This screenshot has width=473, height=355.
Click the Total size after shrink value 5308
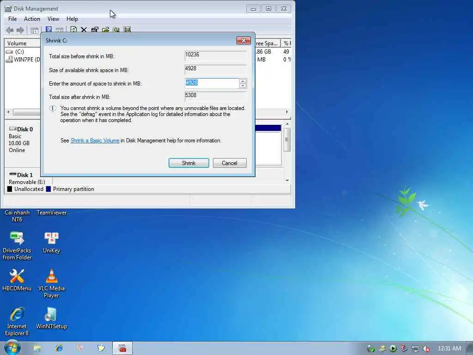pos(216,96)
